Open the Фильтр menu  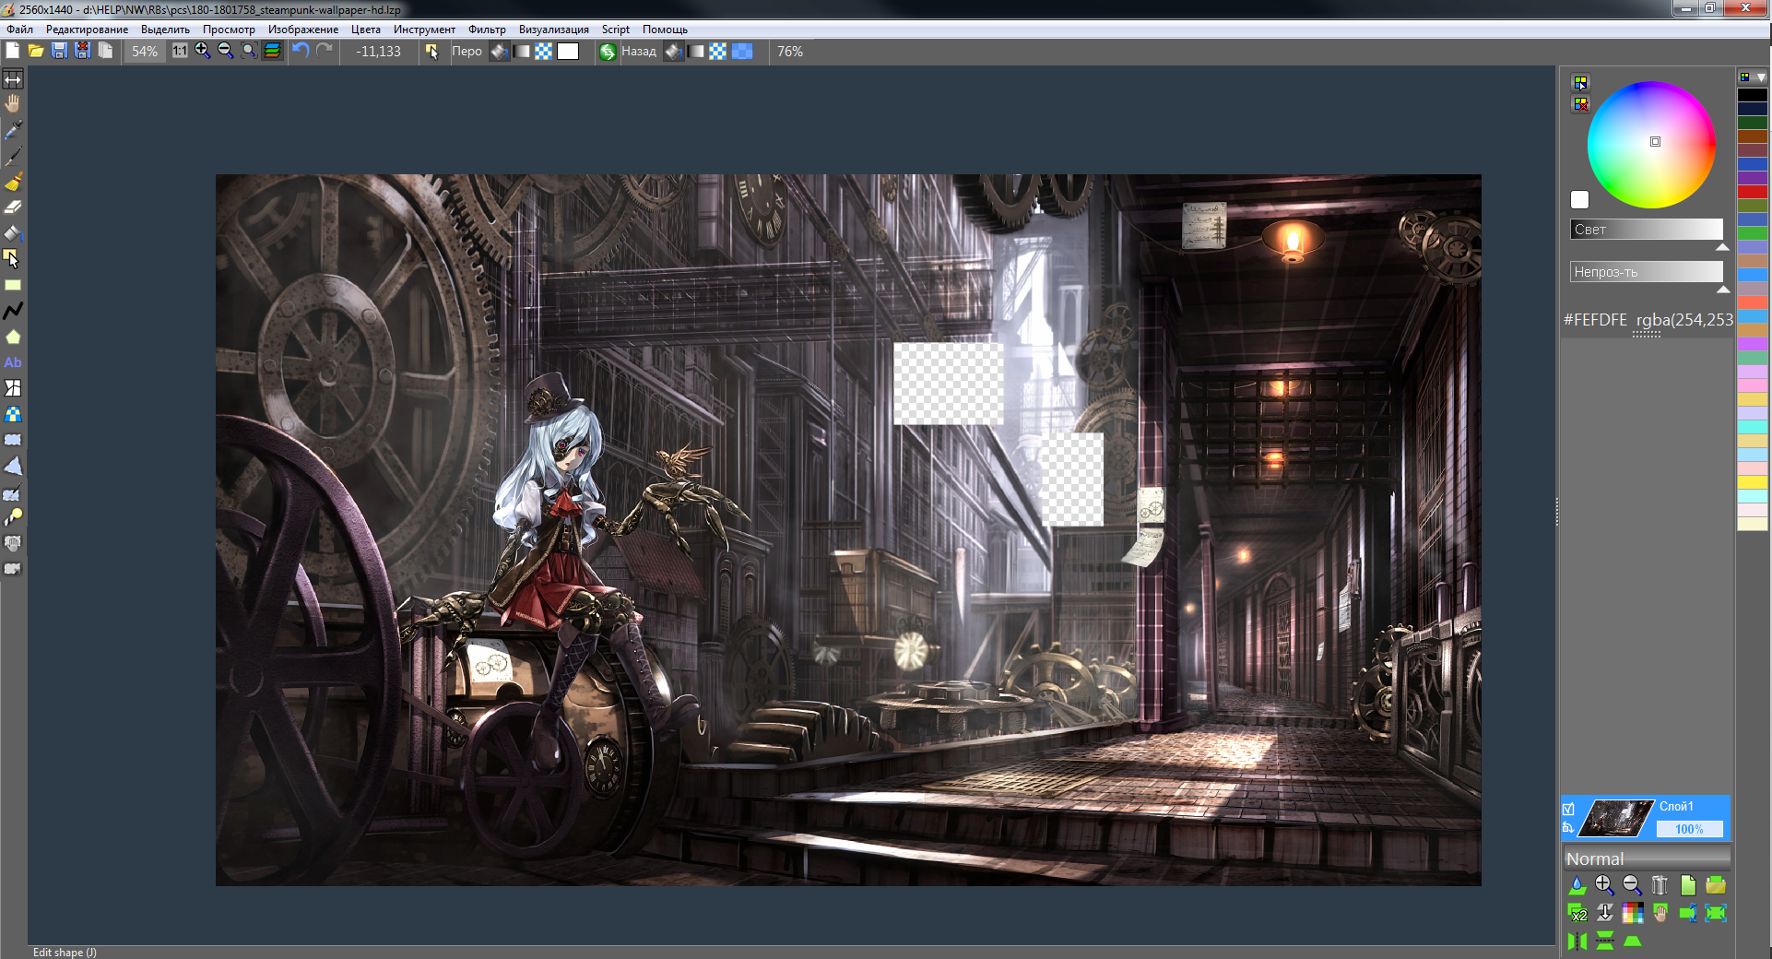tap(487, 30)
